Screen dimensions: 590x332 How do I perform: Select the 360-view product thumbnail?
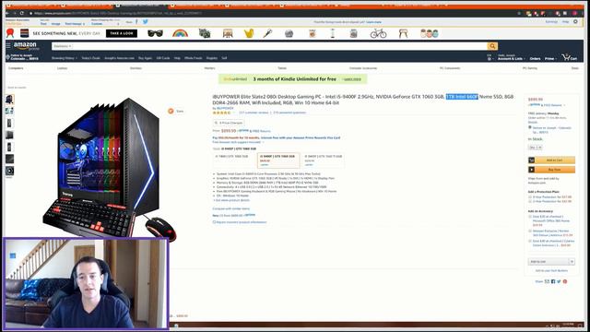click(9, 171)
